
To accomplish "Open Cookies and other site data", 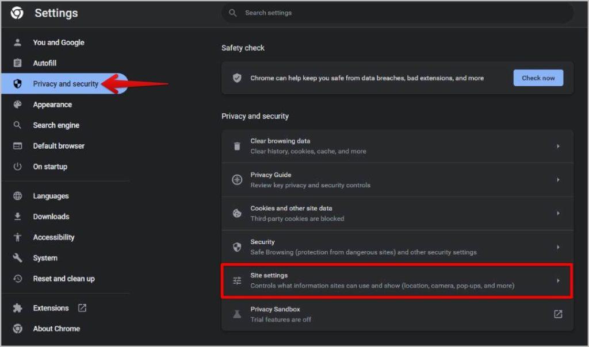I will tap(397, 213).
